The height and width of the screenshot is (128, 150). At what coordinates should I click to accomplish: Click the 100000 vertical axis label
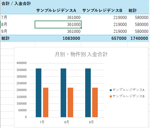22,104
